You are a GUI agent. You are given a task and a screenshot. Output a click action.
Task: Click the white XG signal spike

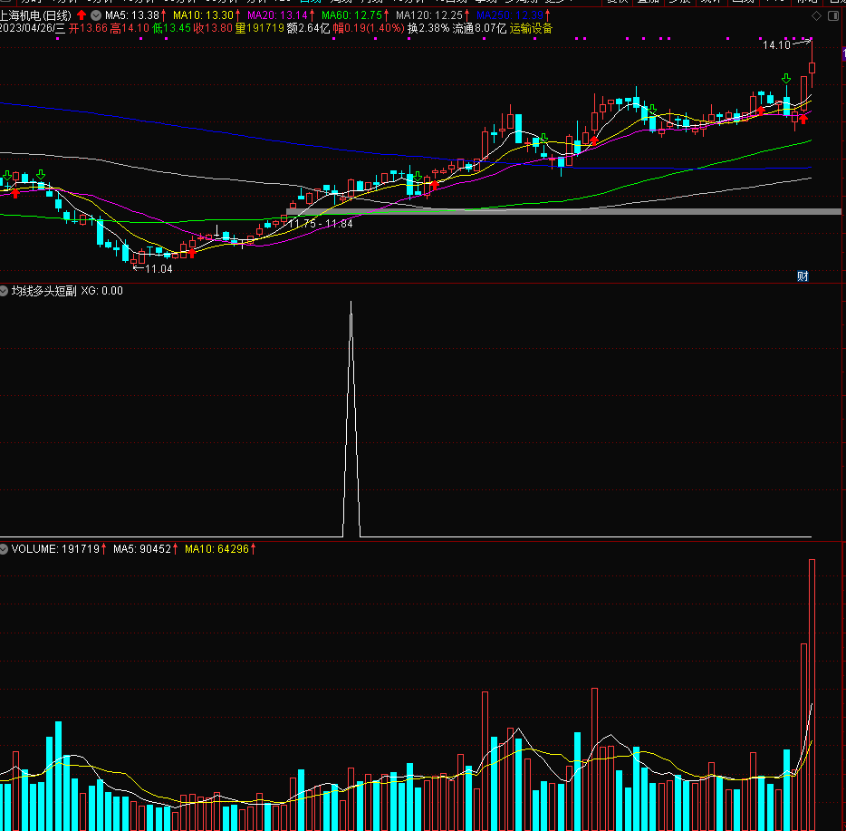[351, 419]
